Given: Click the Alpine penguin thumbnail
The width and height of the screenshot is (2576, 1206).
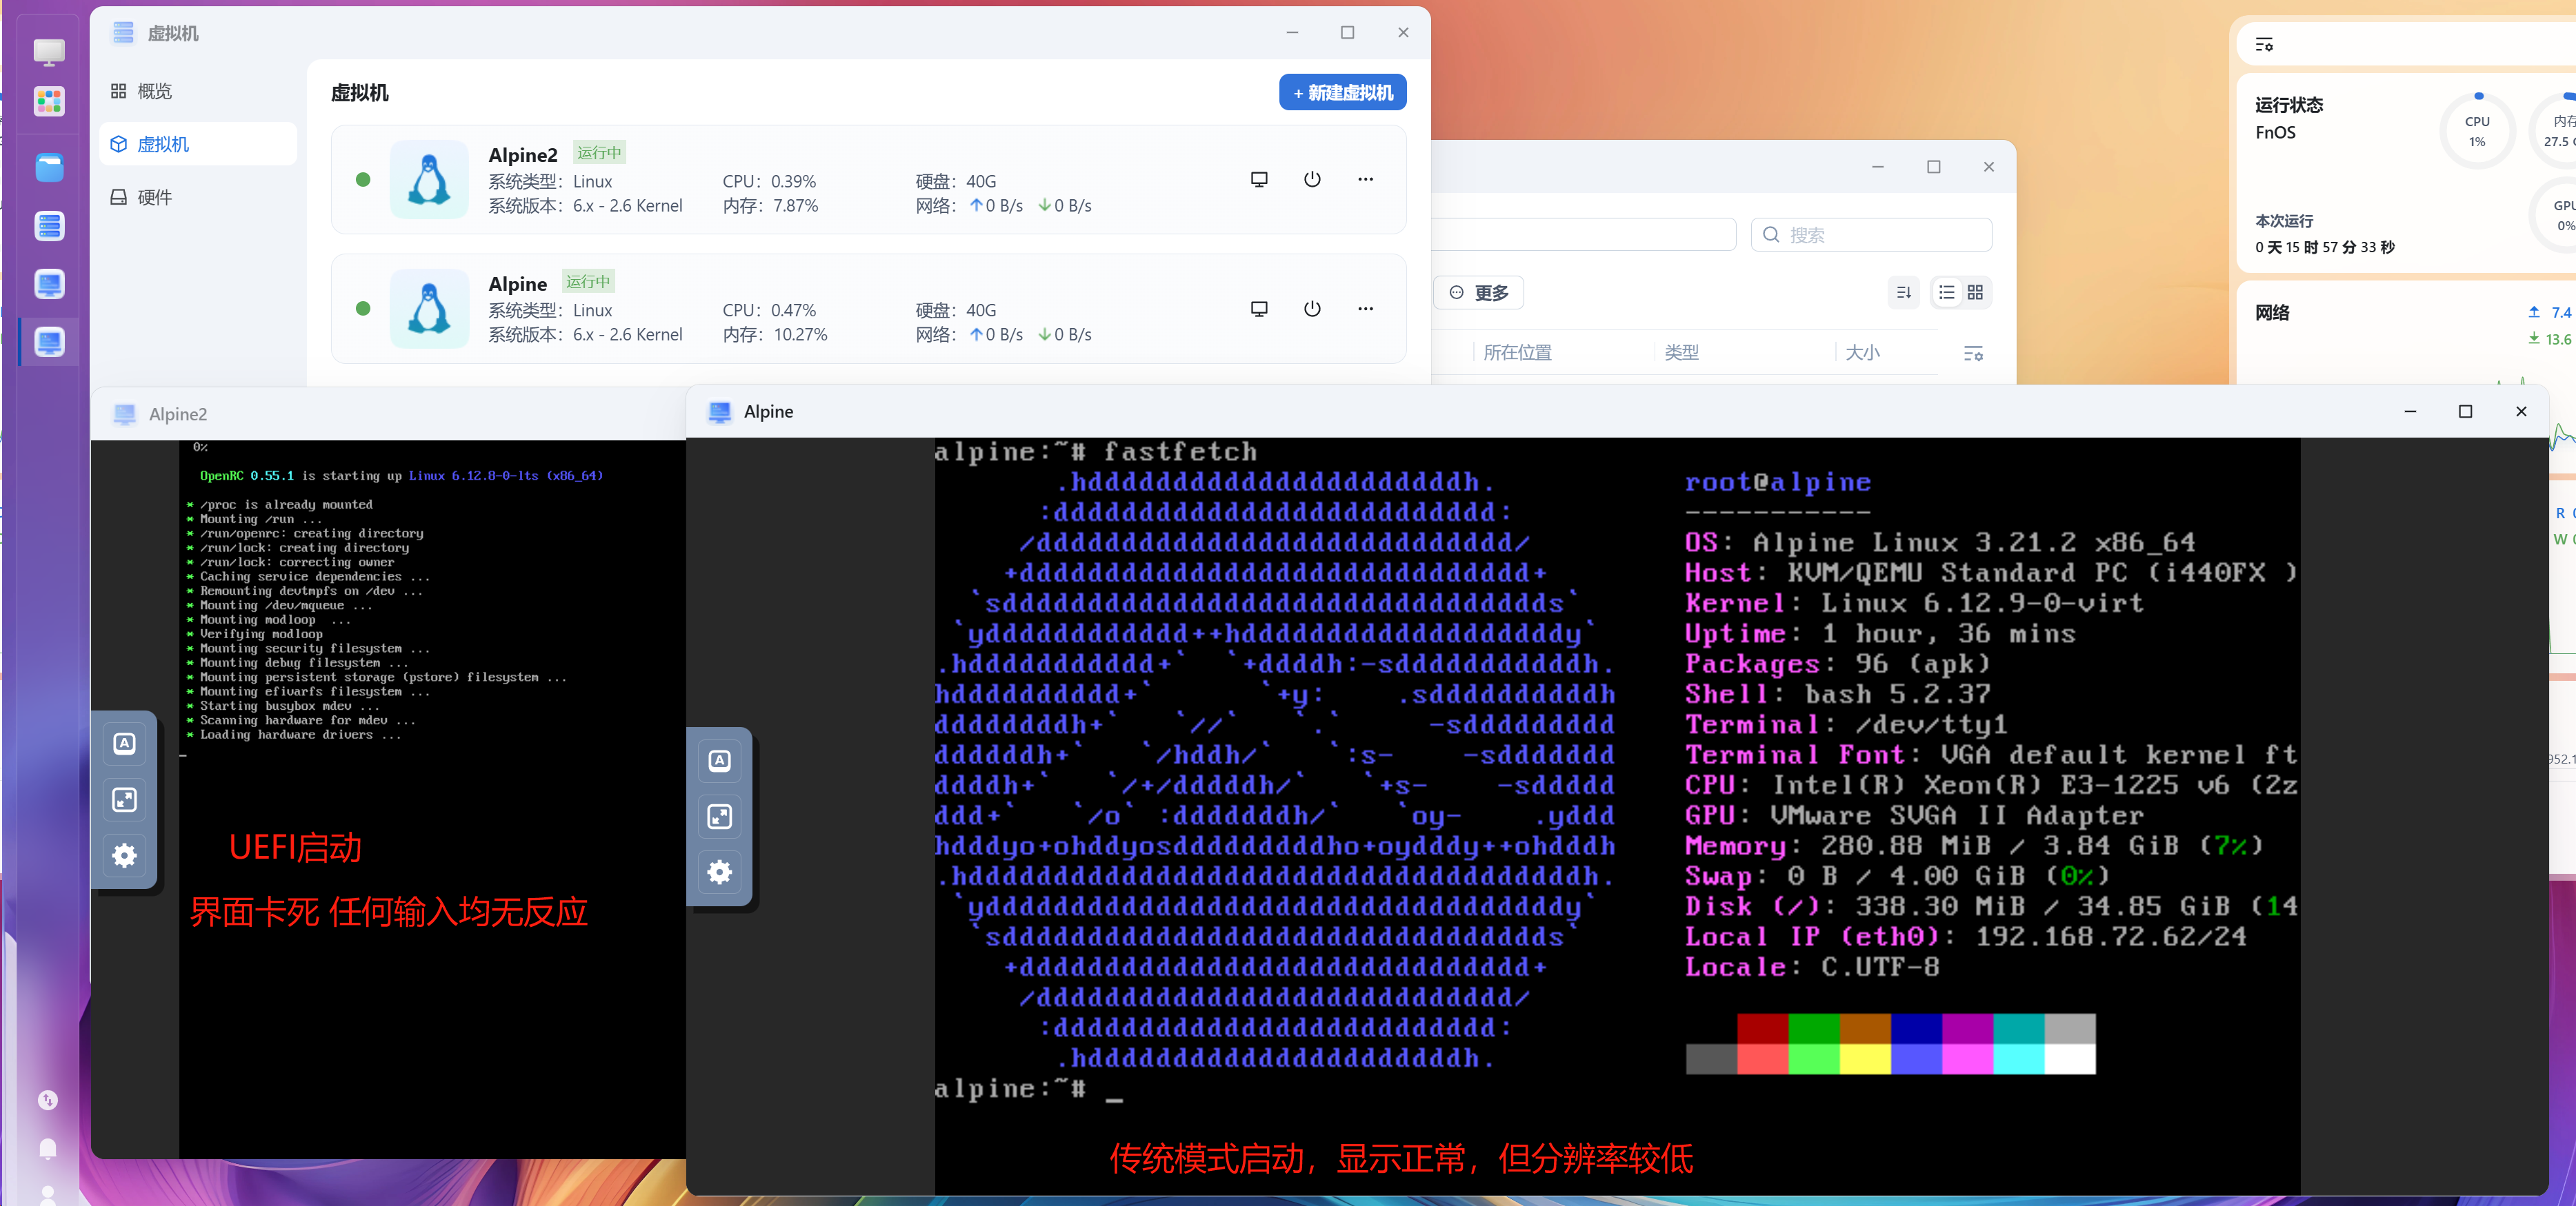Looking at the screenshot, I should [429, 308].
